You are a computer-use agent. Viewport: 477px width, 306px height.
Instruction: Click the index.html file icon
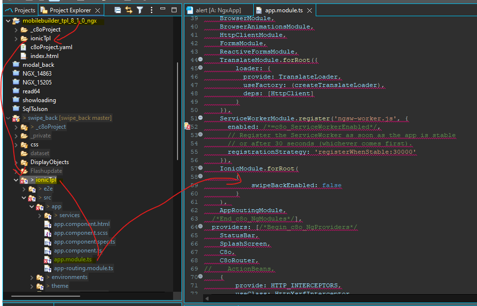[24, 56]
